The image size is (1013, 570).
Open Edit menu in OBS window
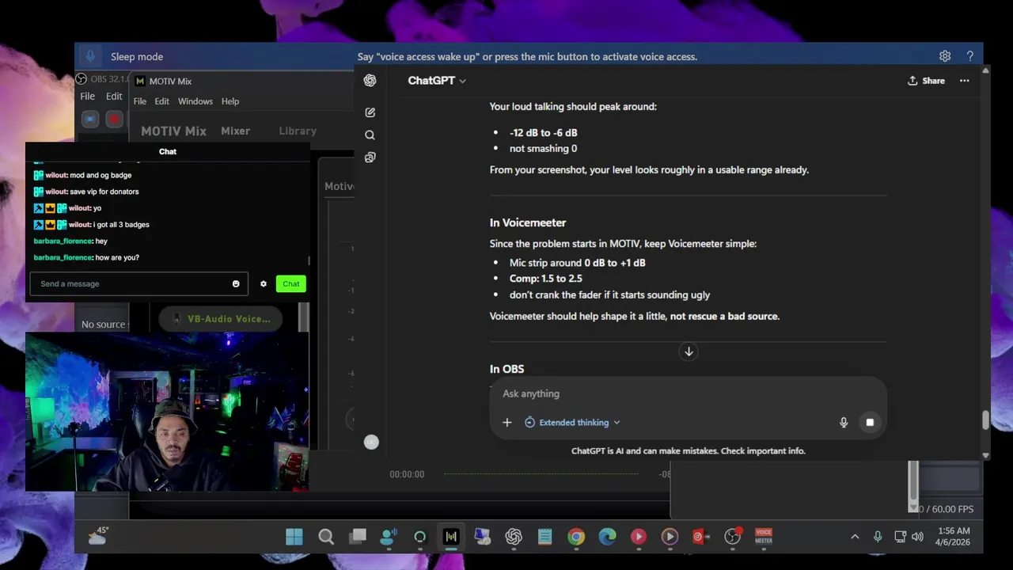pyautogui.click(x=114, y=97)
